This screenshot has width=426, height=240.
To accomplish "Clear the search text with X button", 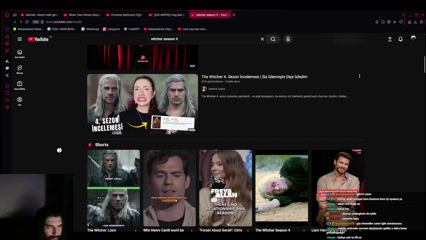I will (x=262, y=39).
